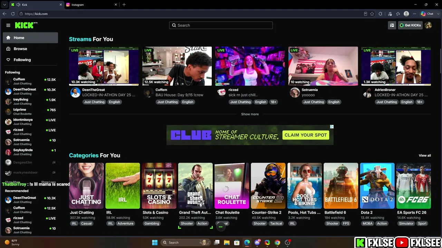Expand streams with Show more
442x248 pixels.
coord(250,114)
